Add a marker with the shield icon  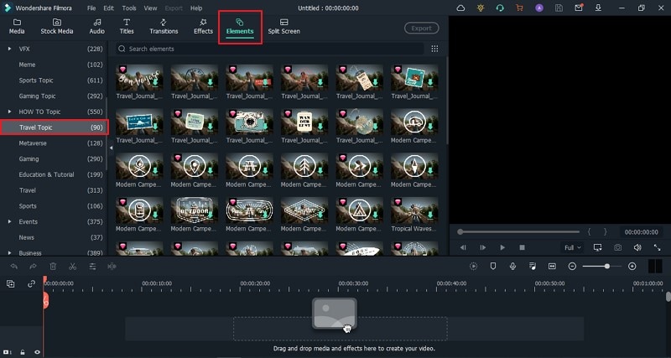tap(493, 266)
